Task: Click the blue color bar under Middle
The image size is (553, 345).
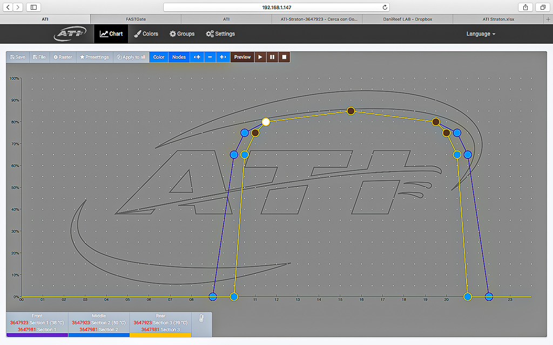Action: click(99, 335)
